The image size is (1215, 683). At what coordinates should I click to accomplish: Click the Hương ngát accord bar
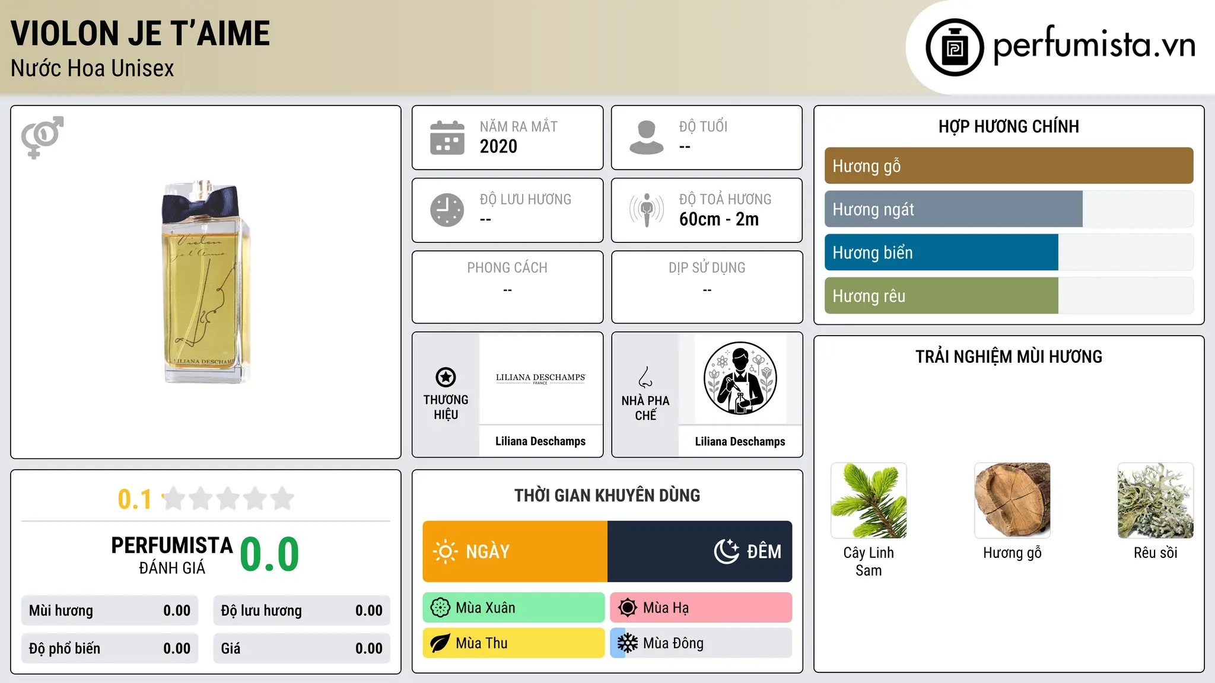1009,209
